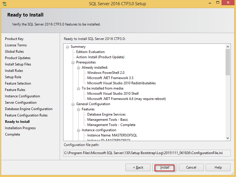Collapse the Already installed node
Screen dimensions: 236x177
(x=78, y=68)
